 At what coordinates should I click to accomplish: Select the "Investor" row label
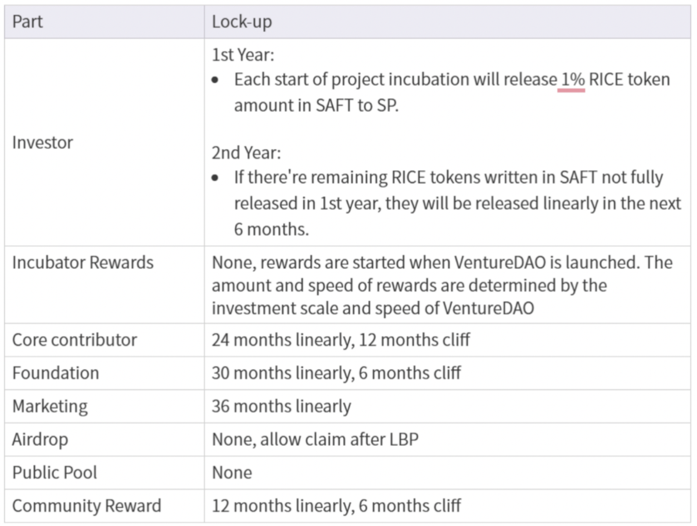pos(42,142)
